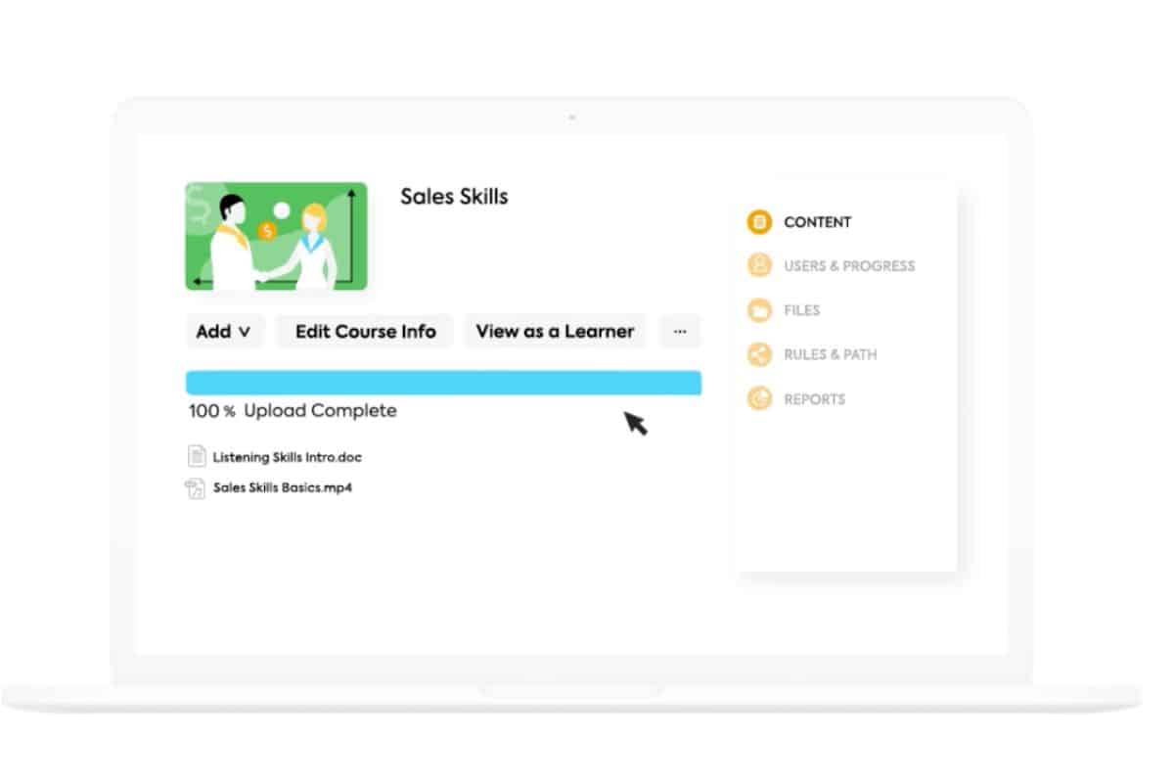Click the Edit Course Info button
This screenshot has width=1174, height=783.
click(x=365, y=332)
